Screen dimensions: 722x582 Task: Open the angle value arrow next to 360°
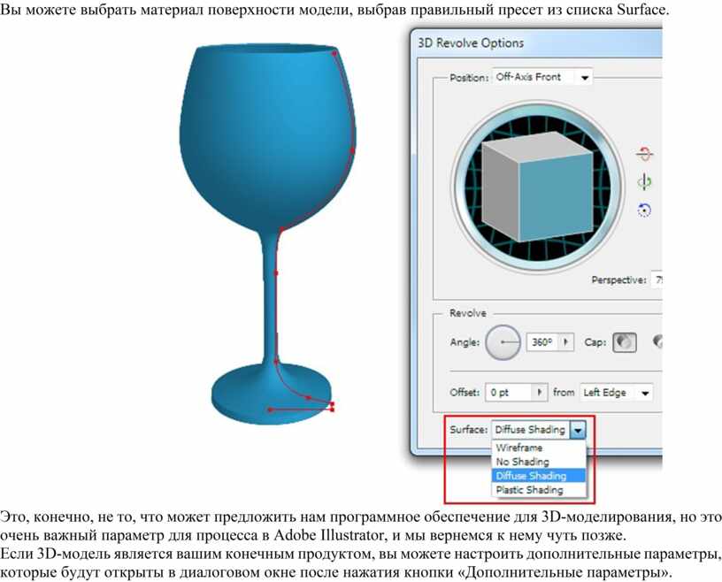(566, 342)
